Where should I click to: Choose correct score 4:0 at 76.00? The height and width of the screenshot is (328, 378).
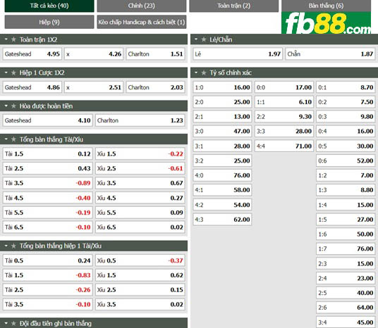[222, 175]
